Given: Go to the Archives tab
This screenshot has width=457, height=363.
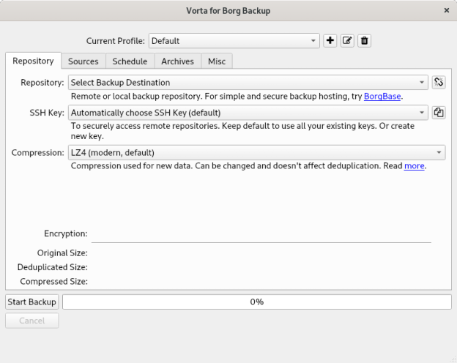Looking at the screenshot, I should point(177,61).
